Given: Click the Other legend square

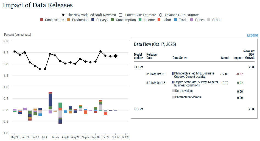Looking at the screenshot, I should click(209, 20).
